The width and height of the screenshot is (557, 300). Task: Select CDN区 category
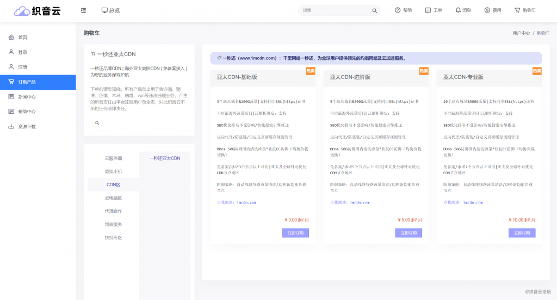[x=113, y=185]
